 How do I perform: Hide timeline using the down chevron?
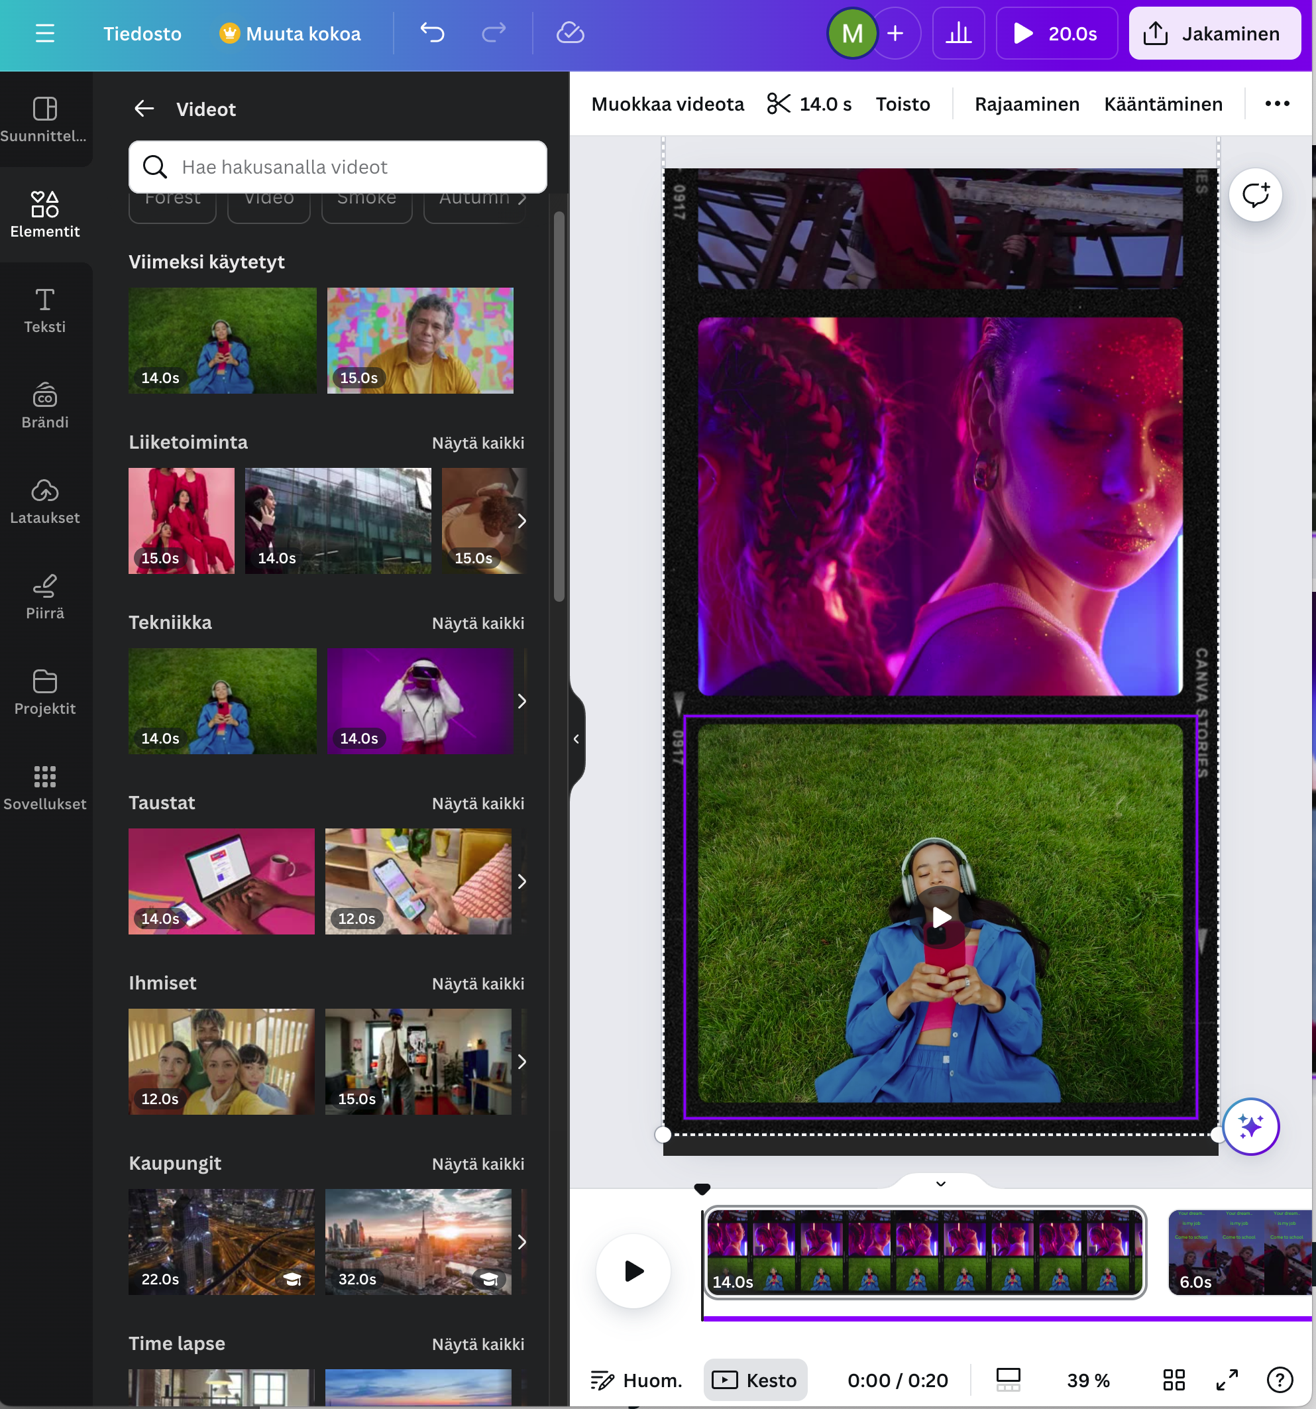pyautogui.click(x=940, y=1184)
